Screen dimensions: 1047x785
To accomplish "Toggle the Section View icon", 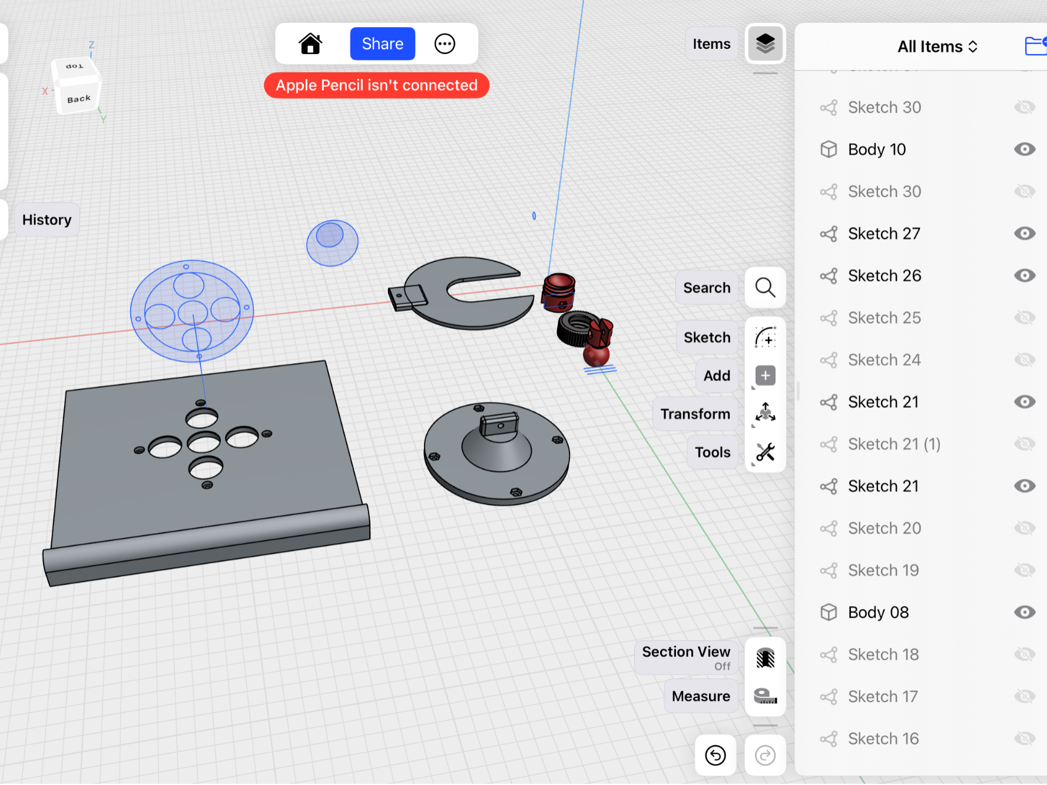I will [x=765, y=658].
